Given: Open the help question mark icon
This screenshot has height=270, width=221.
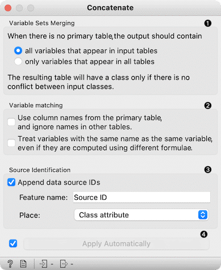Looking at the screenshot, I should coord(10,264).
